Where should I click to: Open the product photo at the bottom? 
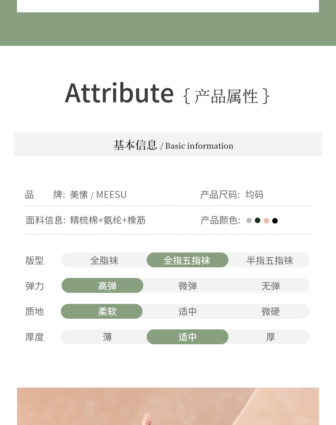coord(168,406)
